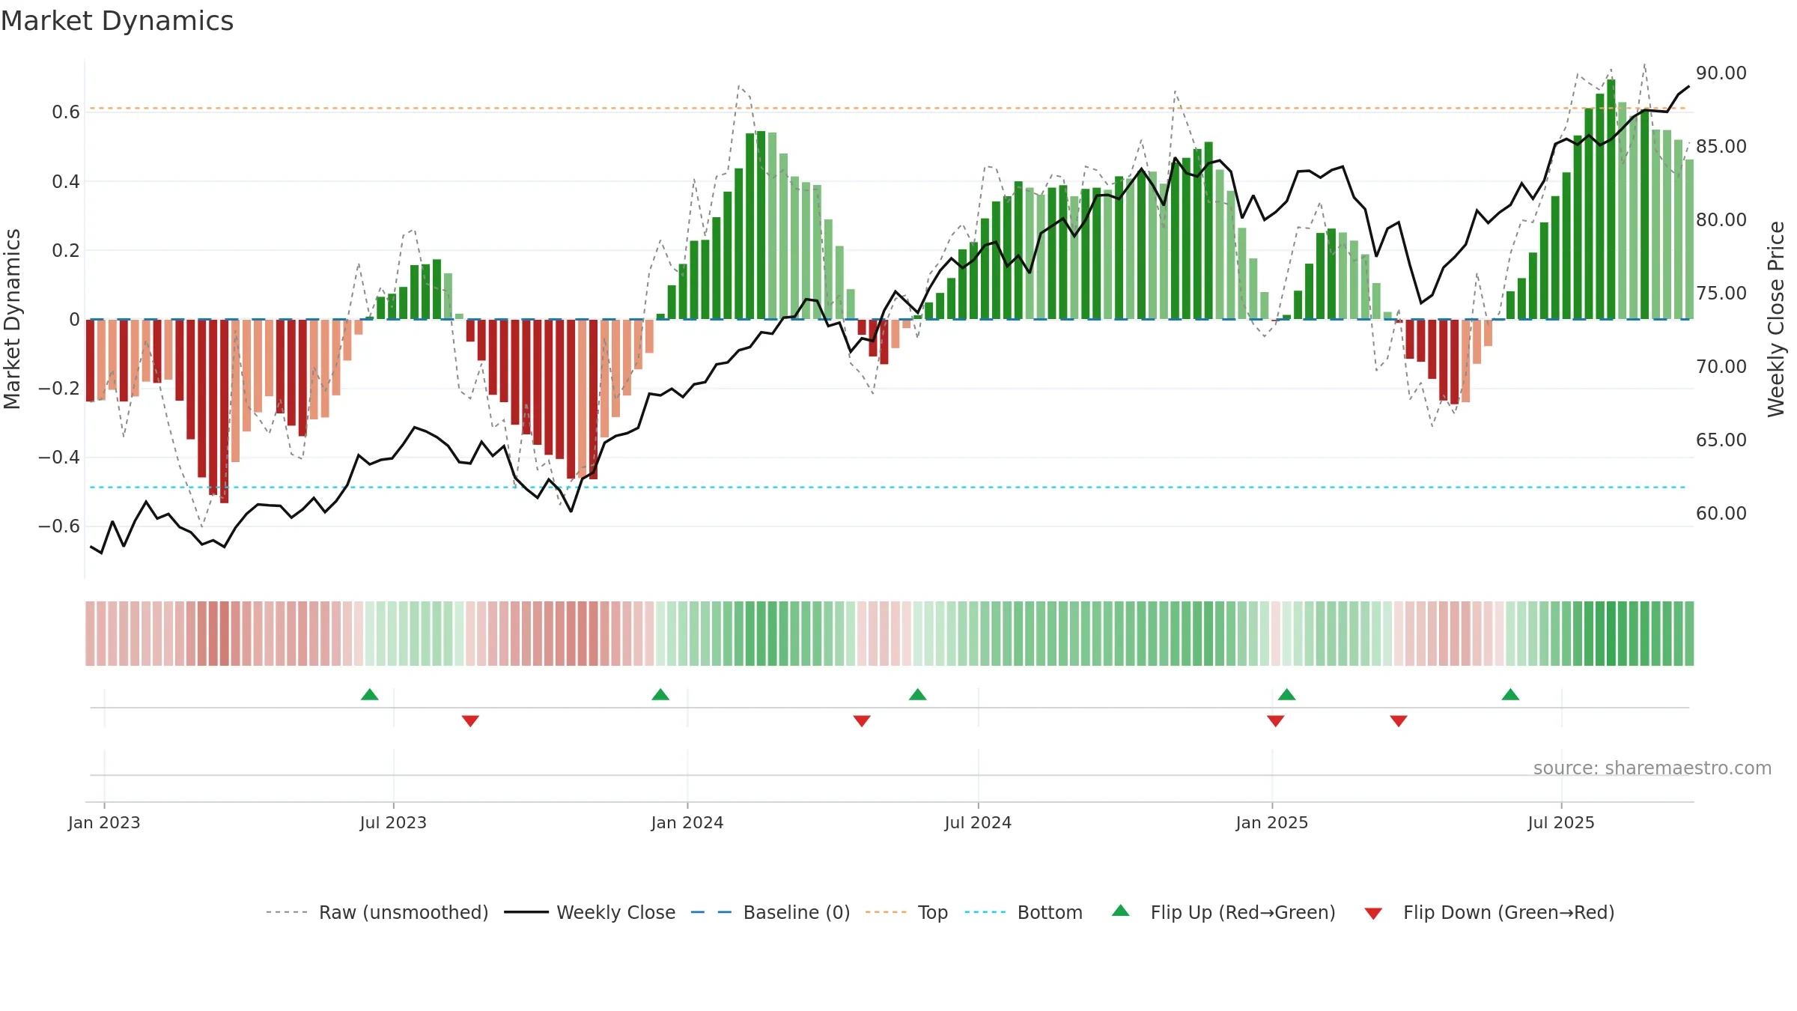The height and width of the screenshot is (1011, 1797).
Task: Select the flip-up marker before Jul 2025
Action: pos(1510,694)
